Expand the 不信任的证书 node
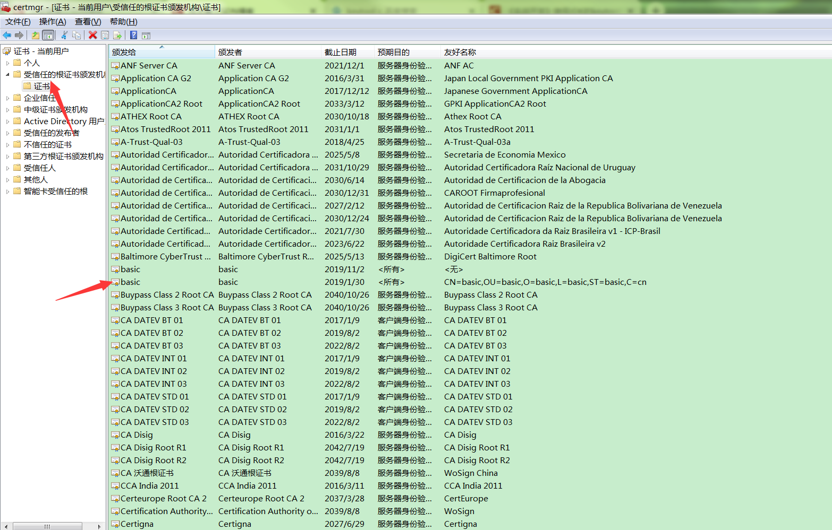The height and width of the screenshot is (530, 832). 7,145
